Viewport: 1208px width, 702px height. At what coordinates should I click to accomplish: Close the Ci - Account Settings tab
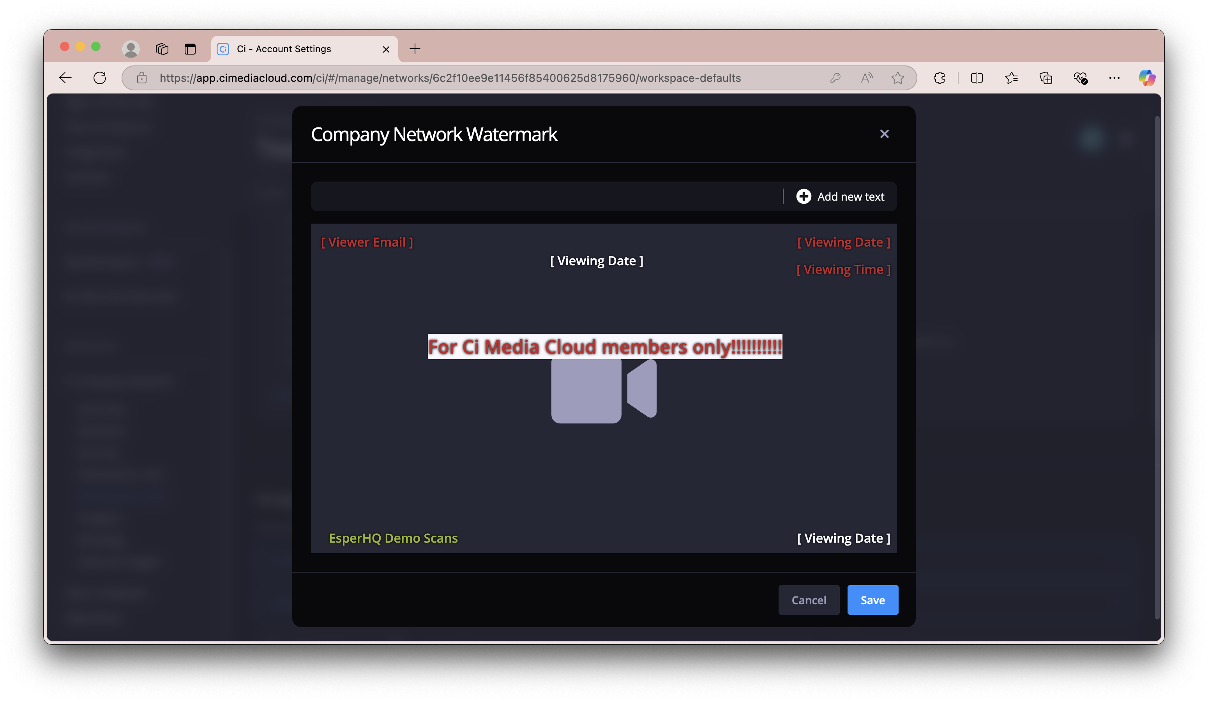coord(386,49)
